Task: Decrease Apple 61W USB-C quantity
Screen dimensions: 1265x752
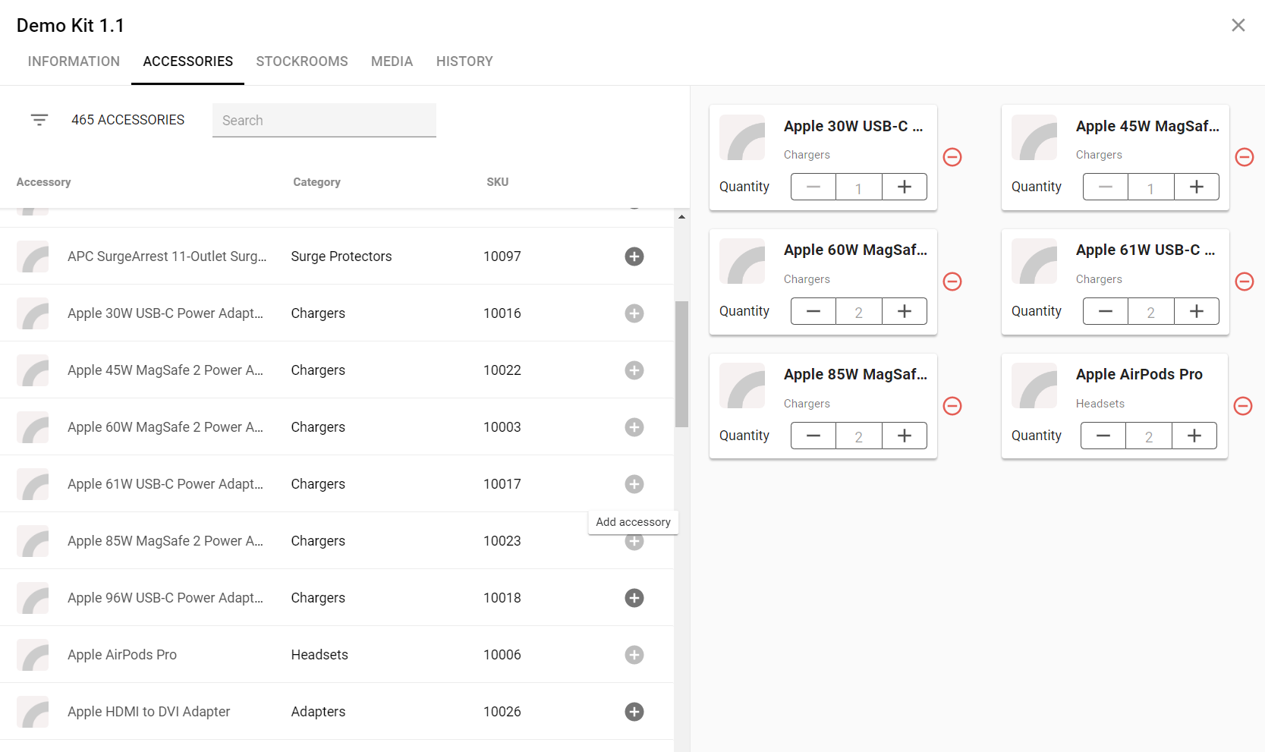Action: pos(1106,311)
